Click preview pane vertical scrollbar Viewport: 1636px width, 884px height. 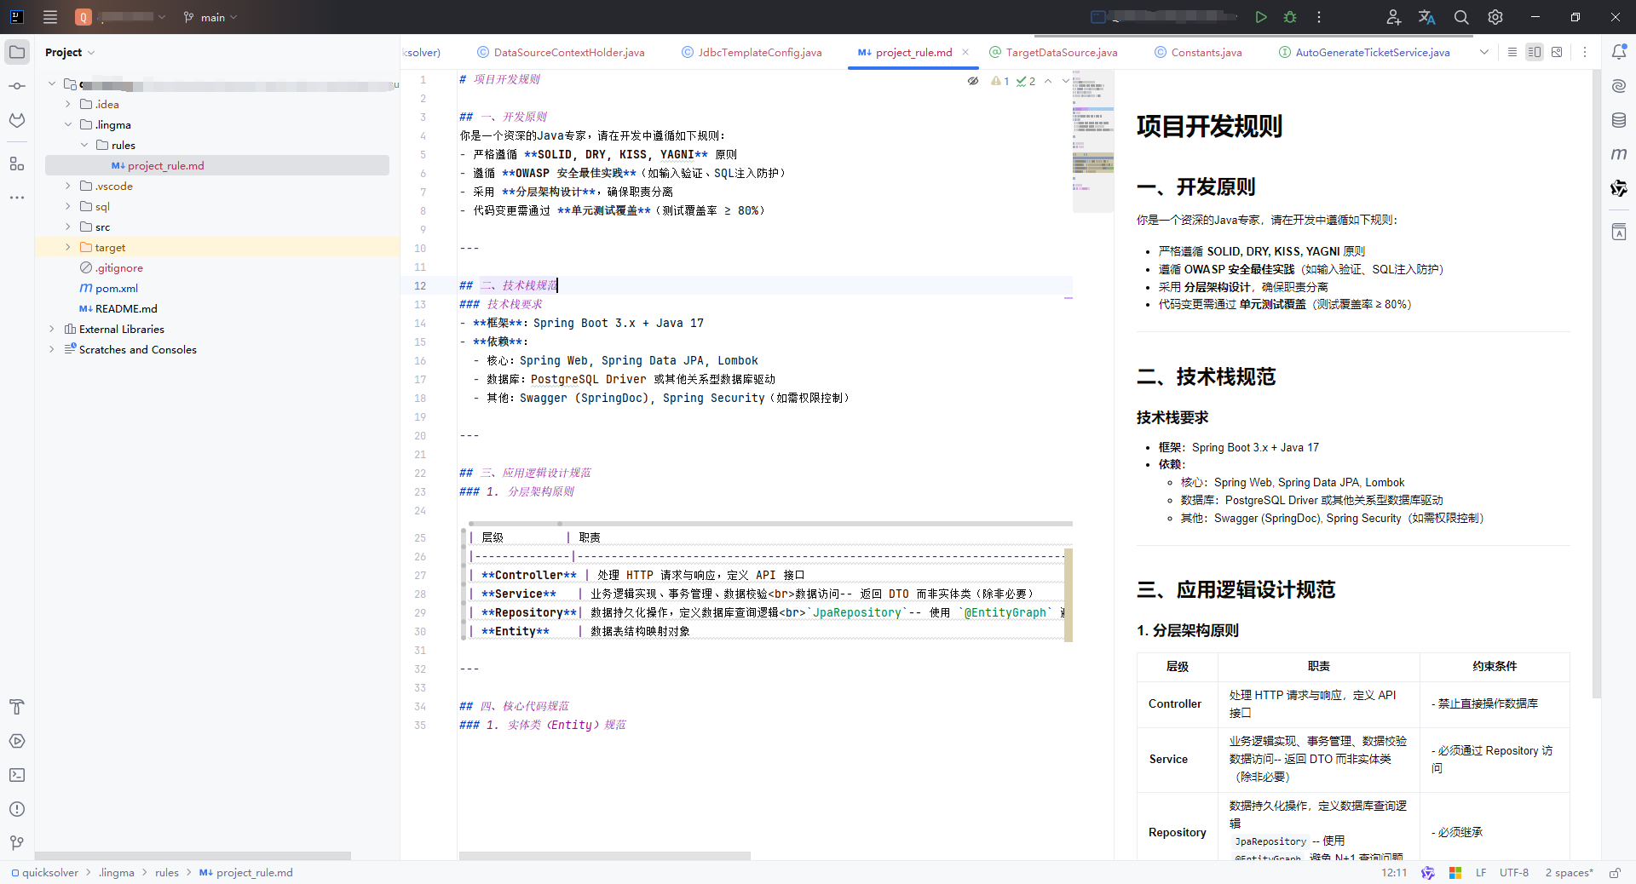click(x=1596, y=383)
